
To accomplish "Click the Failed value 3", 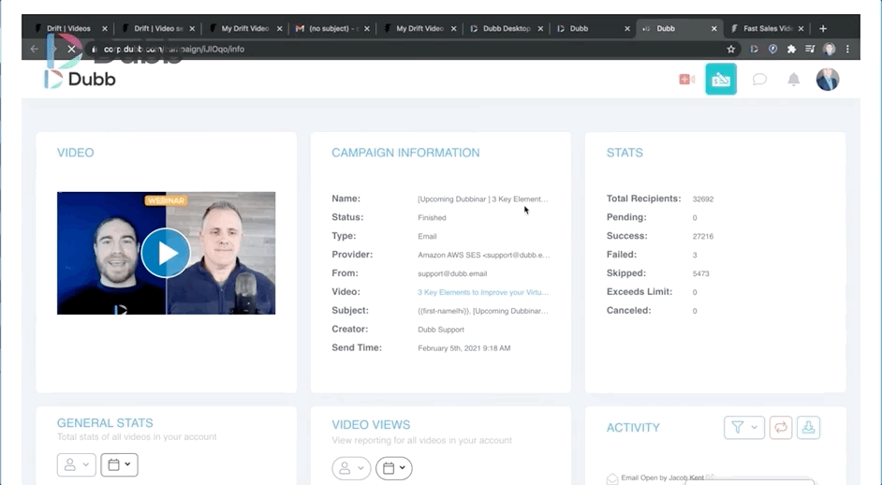I will click(x=695, y=255).
